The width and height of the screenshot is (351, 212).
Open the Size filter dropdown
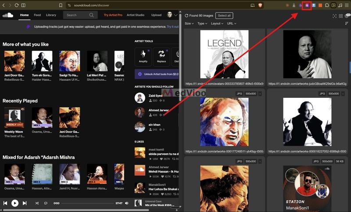click(189, 24)
